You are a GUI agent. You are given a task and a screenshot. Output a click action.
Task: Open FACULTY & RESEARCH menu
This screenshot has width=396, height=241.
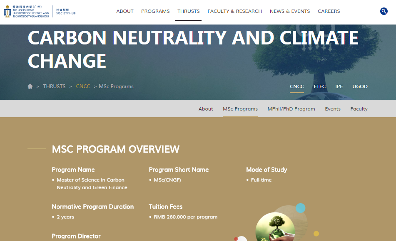coord(234,11)
